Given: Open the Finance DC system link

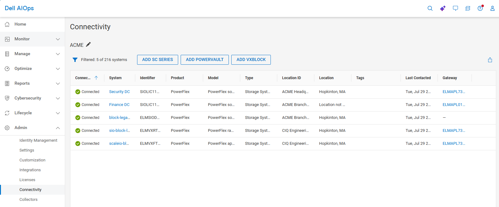Looking at the screenshot, I should click(x=119, y=105).
